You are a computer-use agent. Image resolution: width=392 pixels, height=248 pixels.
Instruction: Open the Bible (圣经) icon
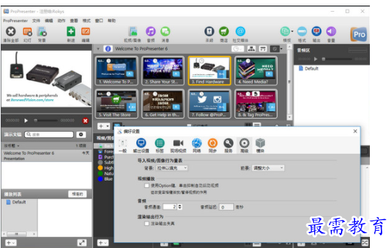click(209, 32)
